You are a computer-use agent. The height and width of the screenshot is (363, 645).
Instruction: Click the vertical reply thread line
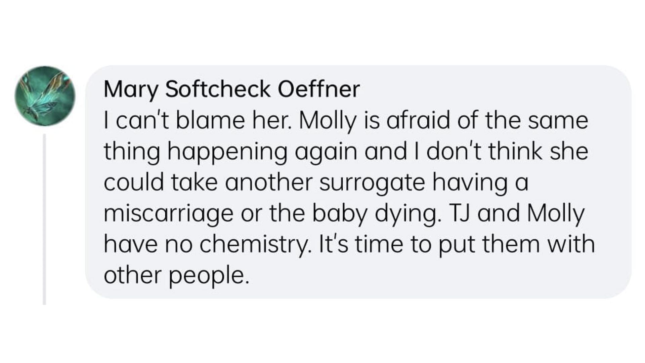click(x=44, y=219)
